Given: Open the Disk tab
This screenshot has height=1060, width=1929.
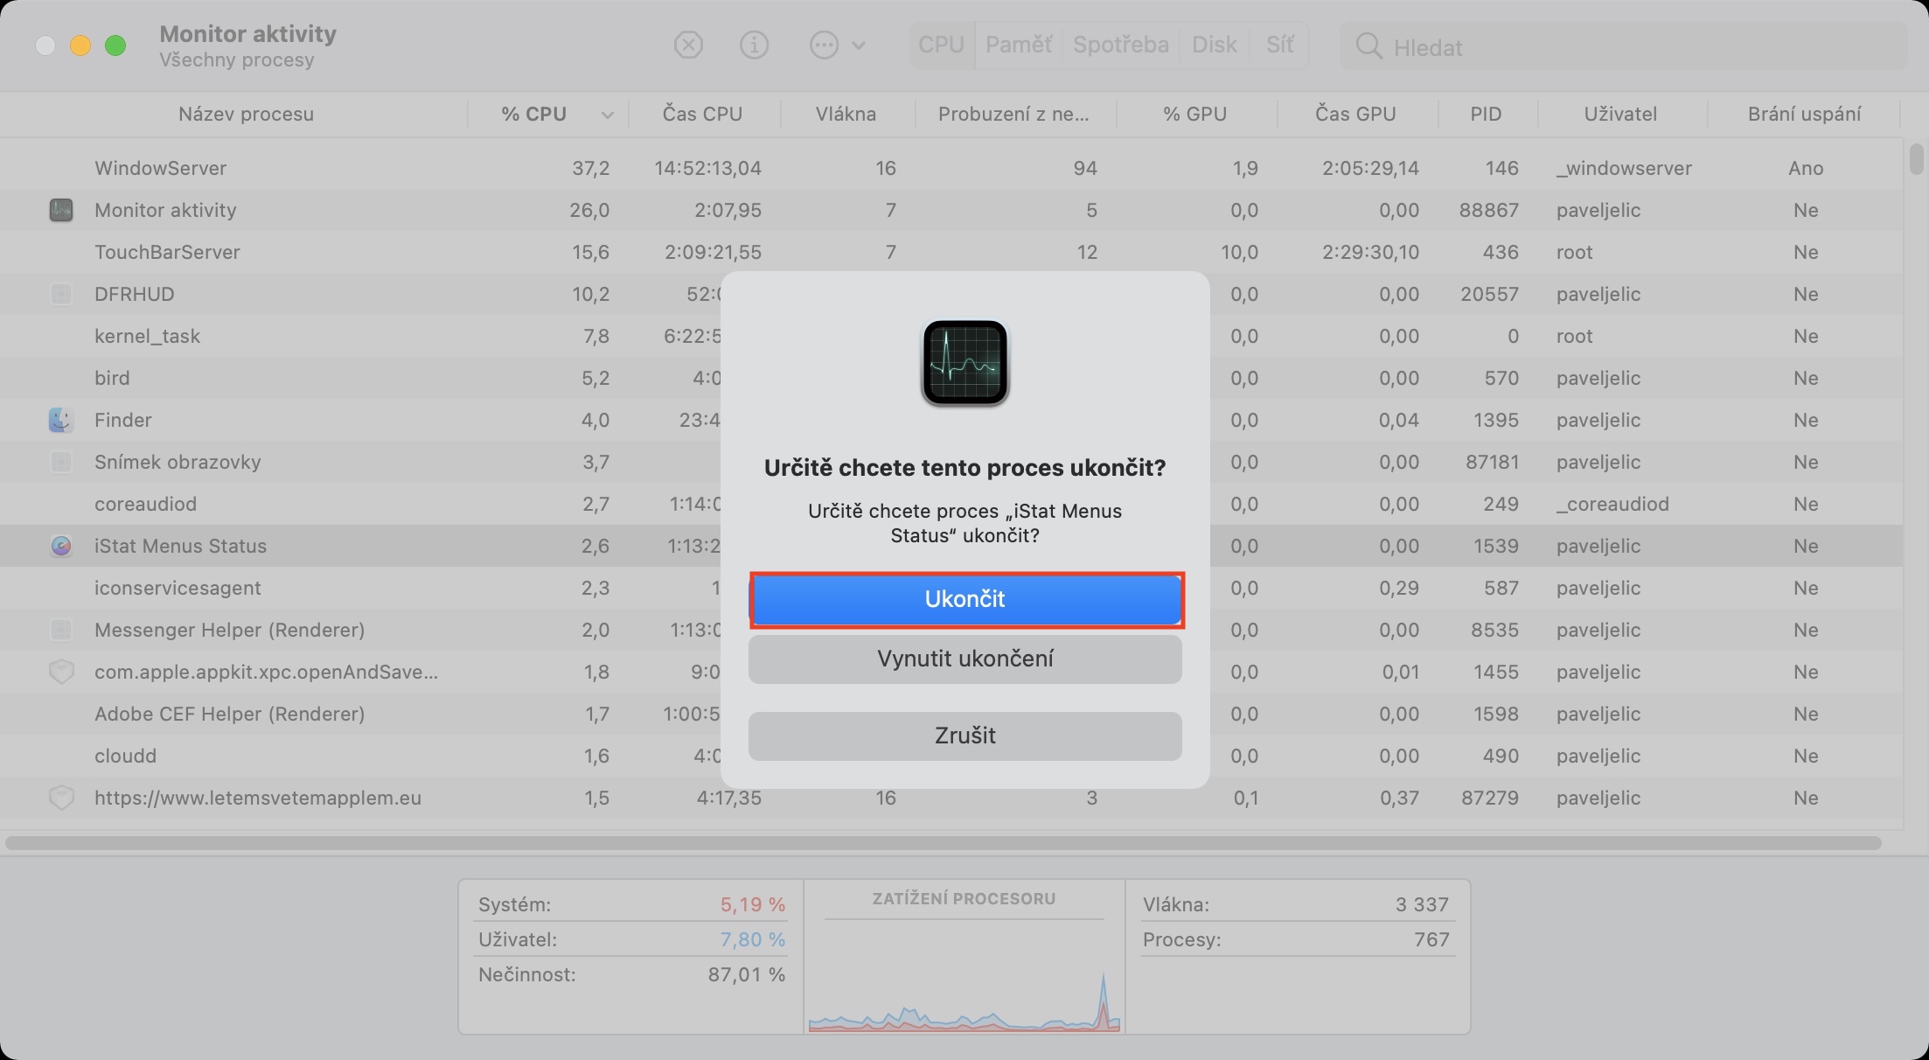Looking at the screenshot, I should [1214, 45].
